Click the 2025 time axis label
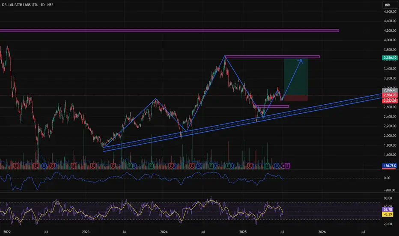This screenshot has height=236, width=399. (243, 232)
